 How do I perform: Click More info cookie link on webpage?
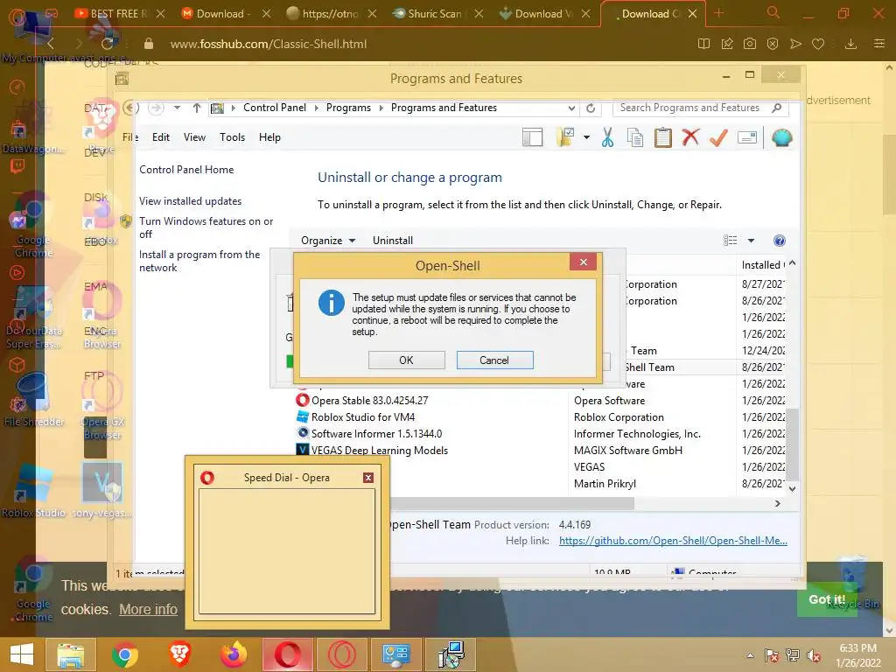[x=148, y=610]
